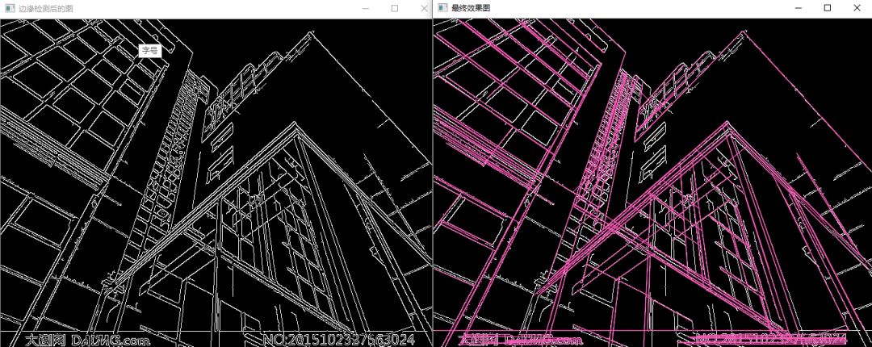This screenshot has height=347, width=872.
Task: Click the app icon of 最终效果图 window
Action: (442, 8)
